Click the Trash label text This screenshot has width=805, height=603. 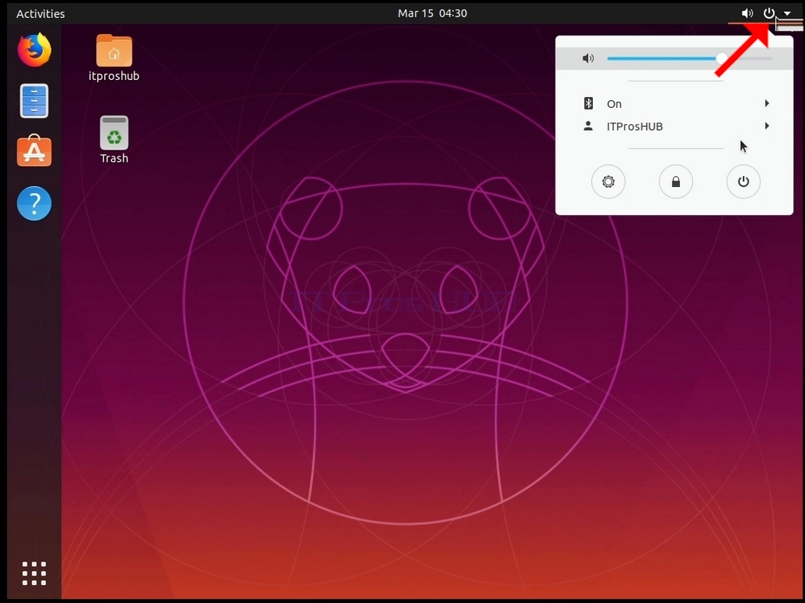(x=114, y=159)
